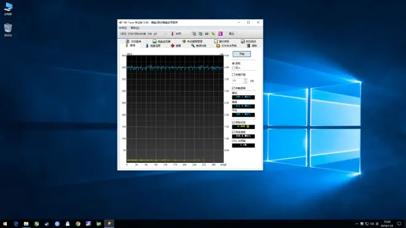Switch to the Error Scan tab with magnifier
Screen dimensions: 406x228
pos(199,45)
